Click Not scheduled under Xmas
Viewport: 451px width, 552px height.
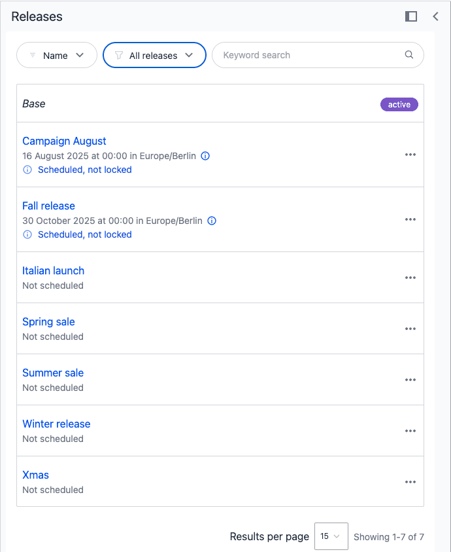point(53,490)
